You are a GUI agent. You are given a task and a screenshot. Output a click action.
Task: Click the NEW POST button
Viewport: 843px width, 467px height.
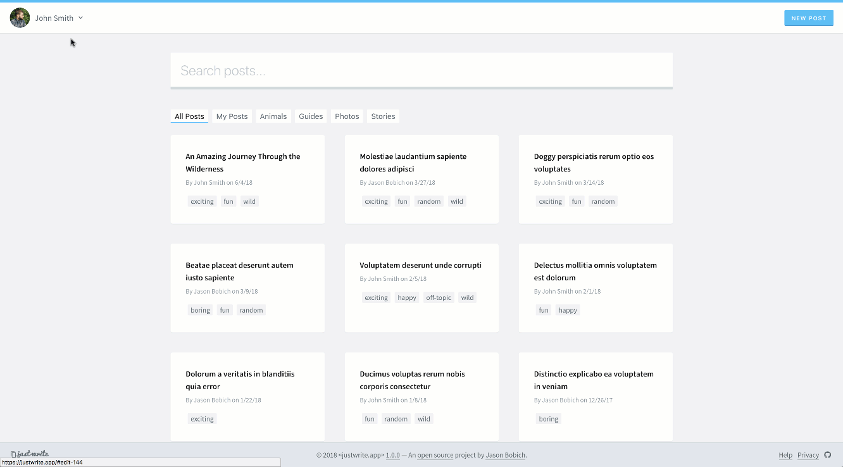coord(808,18)
